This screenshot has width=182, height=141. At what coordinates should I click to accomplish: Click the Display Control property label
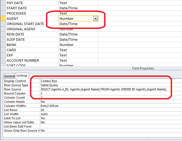point(15,81)
